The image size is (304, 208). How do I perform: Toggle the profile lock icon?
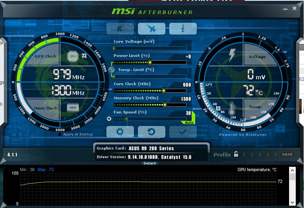236,154
